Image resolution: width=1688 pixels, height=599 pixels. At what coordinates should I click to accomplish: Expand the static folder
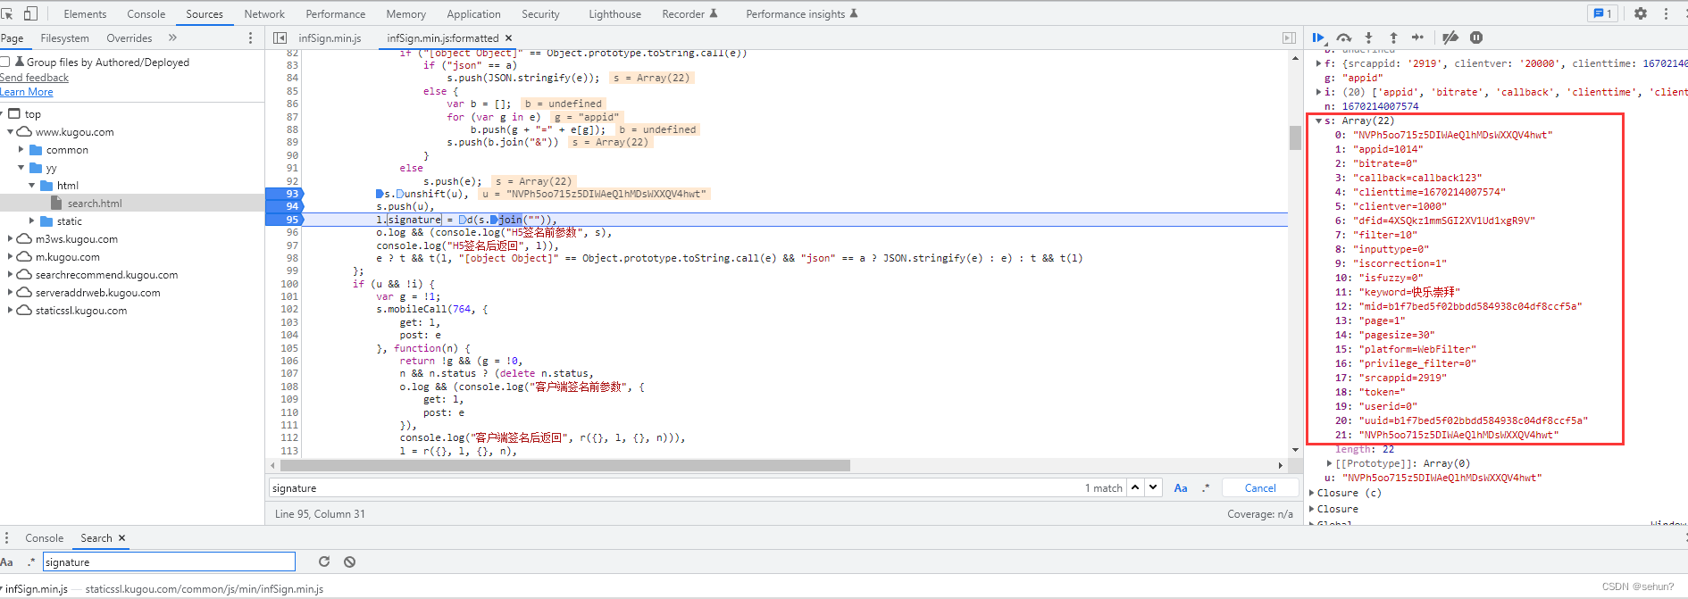pos(32,221)
